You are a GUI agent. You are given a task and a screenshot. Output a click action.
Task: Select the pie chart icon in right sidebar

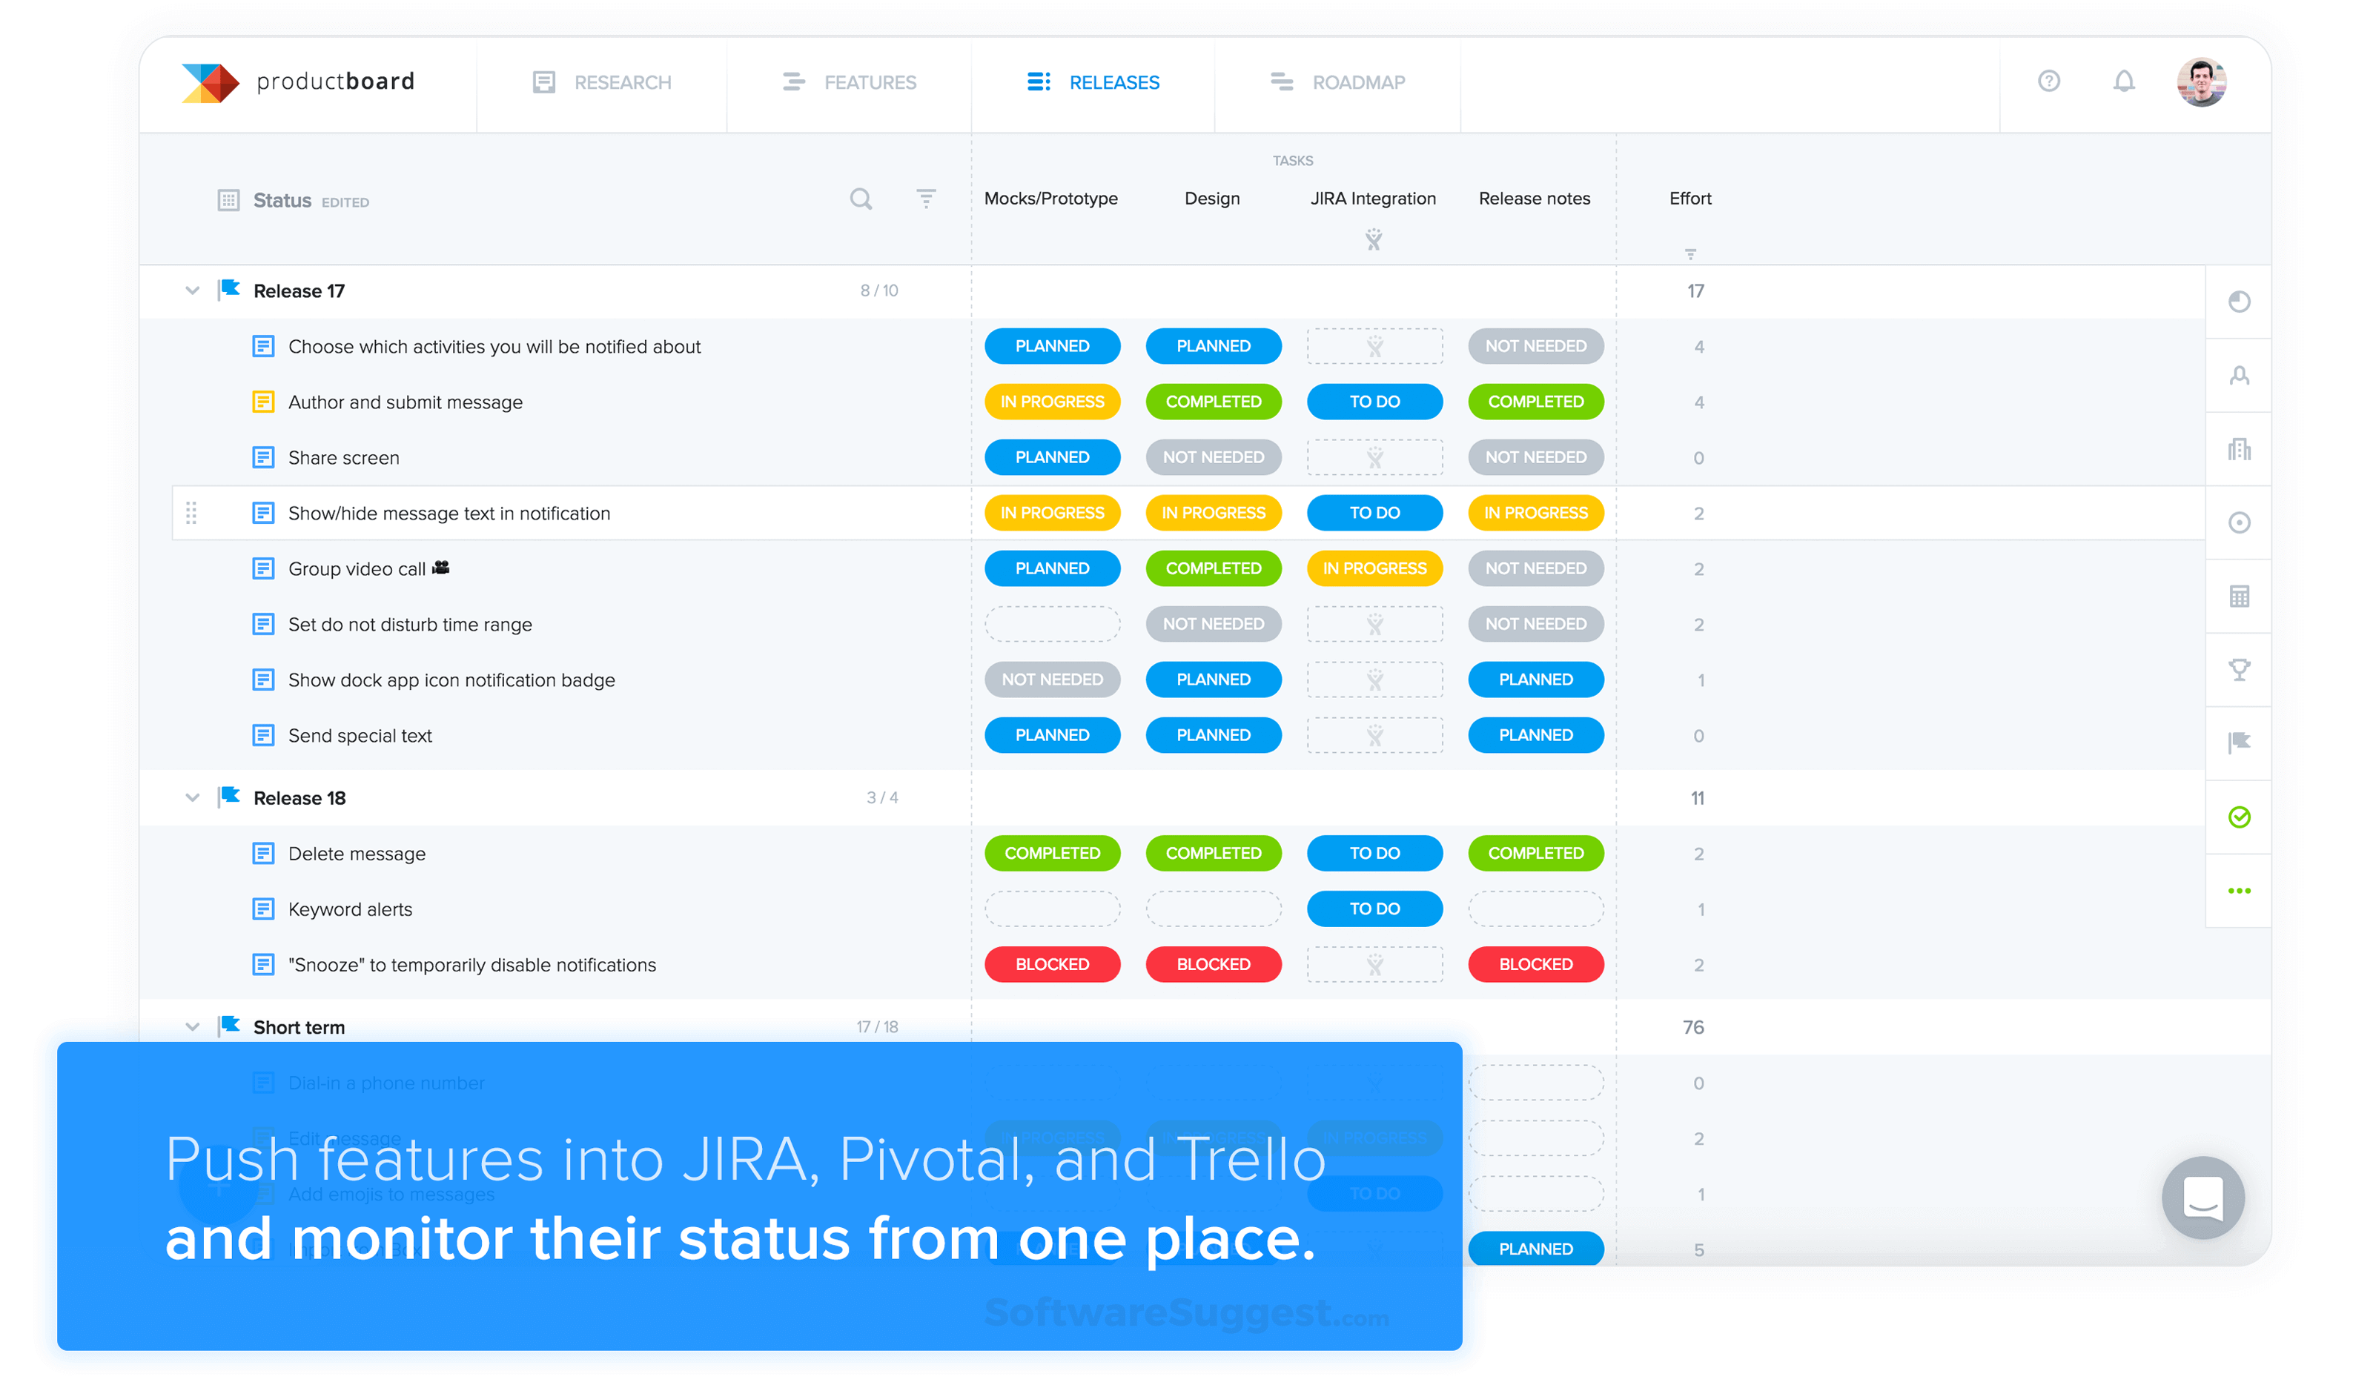(2240, 302)
